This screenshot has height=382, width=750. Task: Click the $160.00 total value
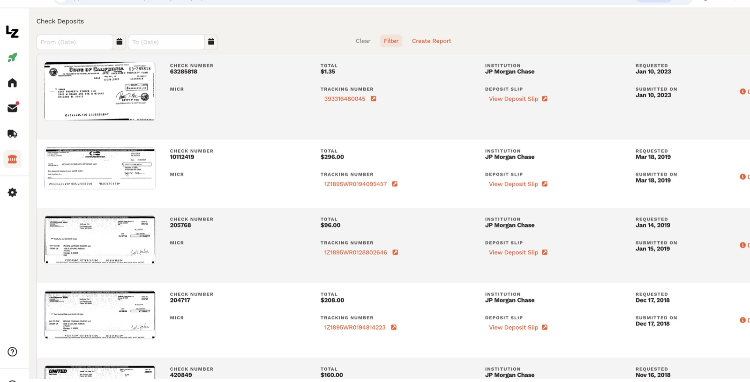[x=331, y=375]
